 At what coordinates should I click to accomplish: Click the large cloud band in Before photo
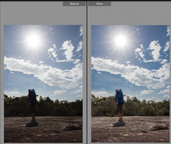43,72
